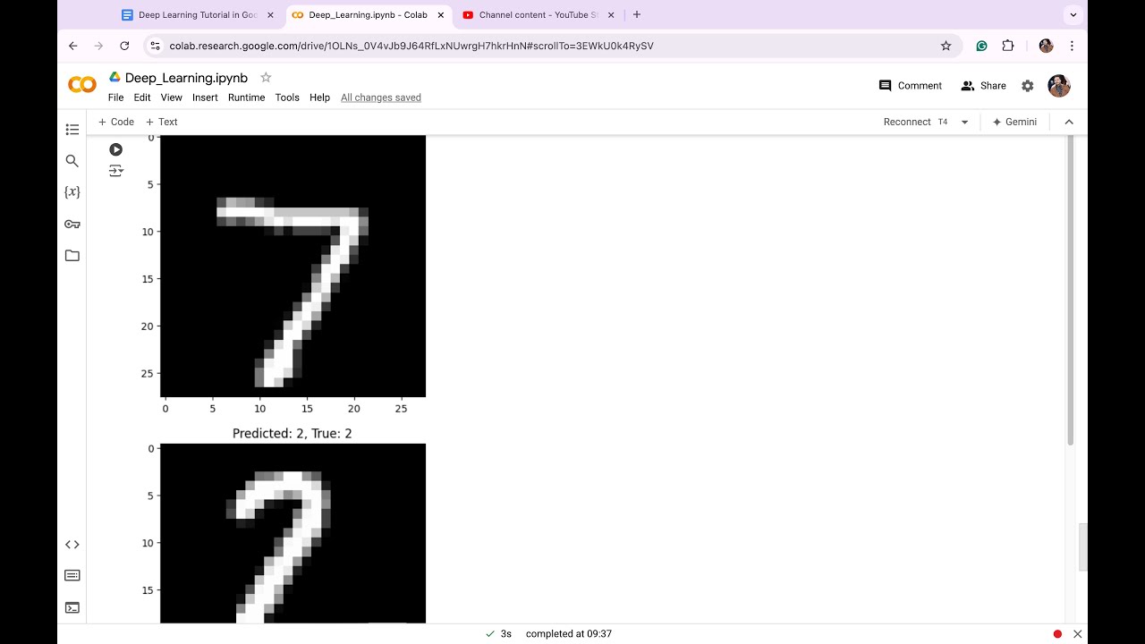
Task: Open the Runtime menu
Action: pos(246,97)
